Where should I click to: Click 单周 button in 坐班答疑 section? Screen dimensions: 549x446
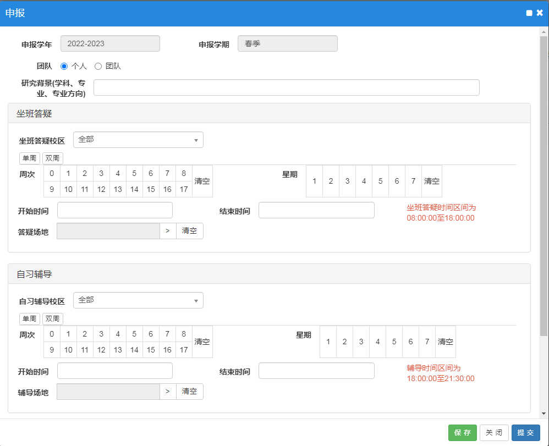click(x=30, y=158)
